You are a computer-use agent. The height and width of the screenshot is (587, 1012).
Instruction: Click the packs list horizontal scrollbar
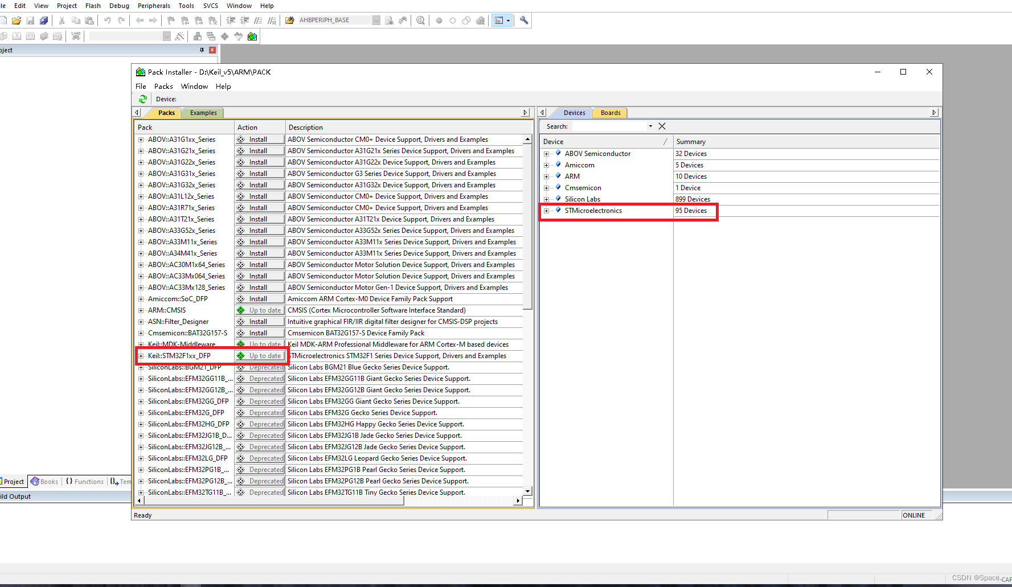274,501
